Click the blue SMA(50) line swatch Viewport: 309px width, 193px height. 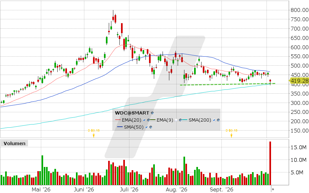(x=120, y=127)
